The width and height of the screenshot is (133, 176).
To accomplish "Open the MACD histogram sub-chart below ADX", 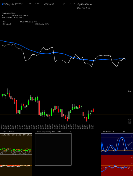I will [16, 165].
